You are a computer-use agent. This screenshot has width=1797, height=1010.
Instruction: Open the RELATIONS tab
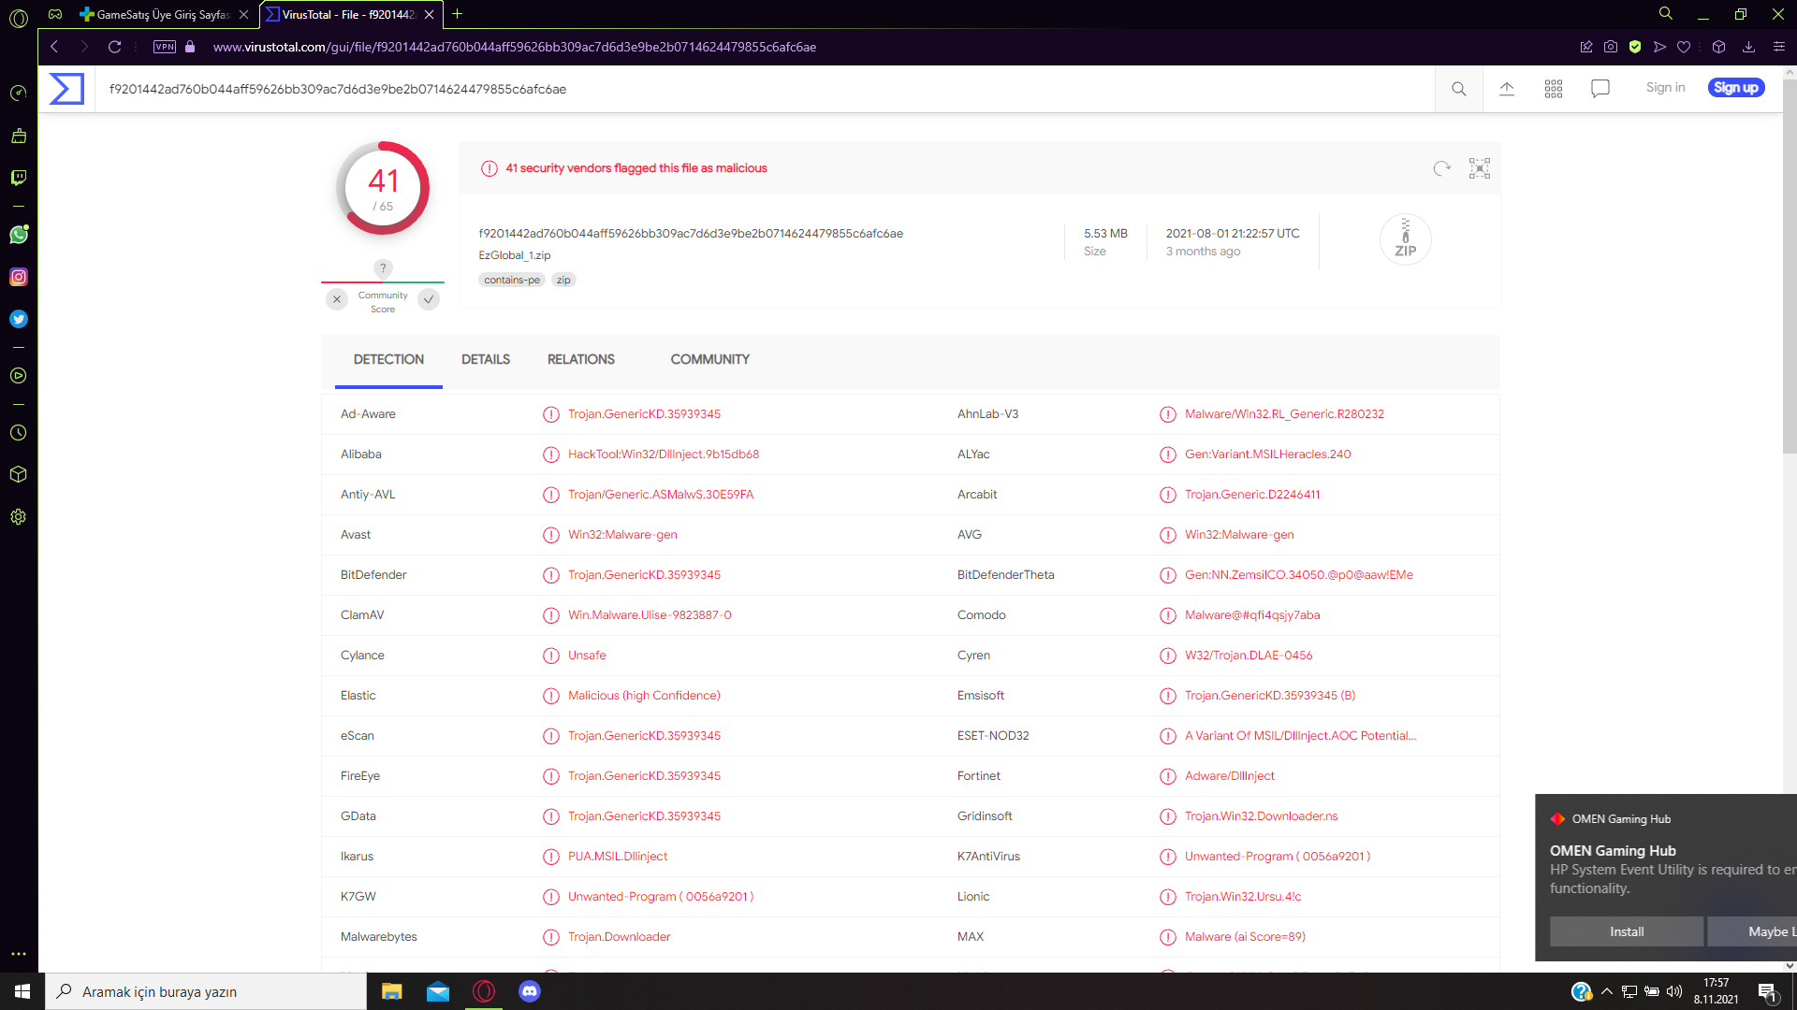click(x=580, y=359)
